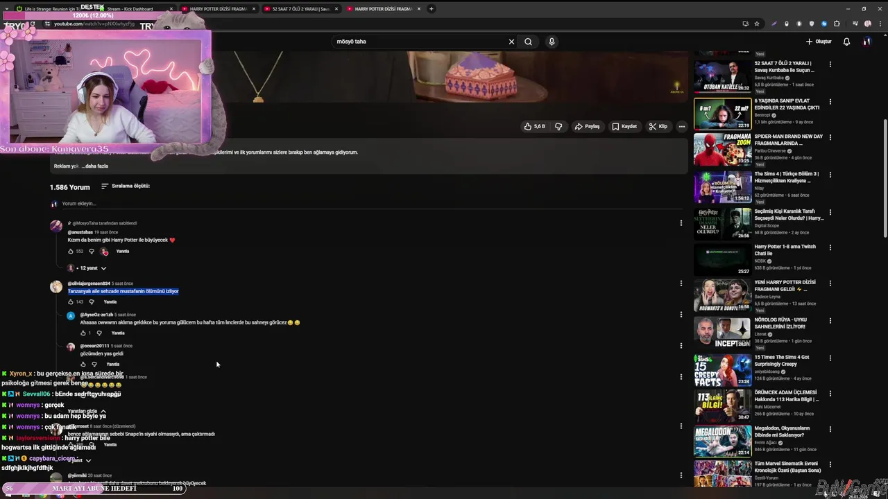The height and width of the screenshot is (499, 888).
Task: Click the magnifier search button
Action: click(528, 42)
